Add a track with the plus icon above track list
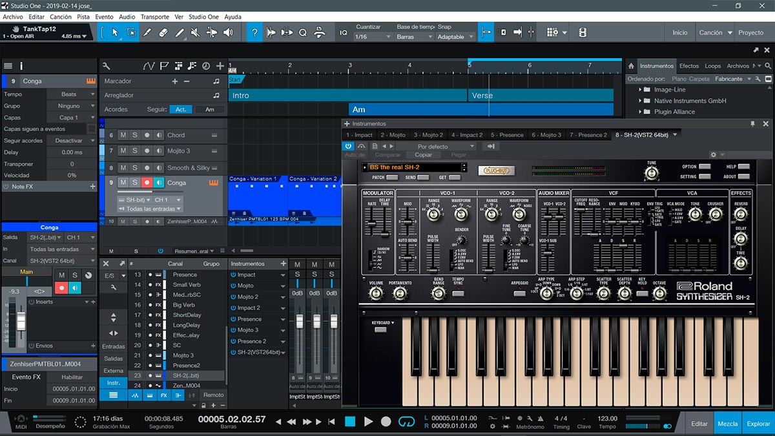Screen dimensions: 775x436 coord(220,66)
